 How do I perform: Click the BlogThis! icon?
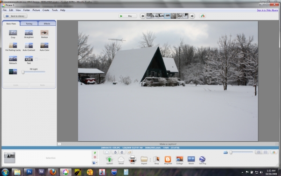click(x=168, y=159)
